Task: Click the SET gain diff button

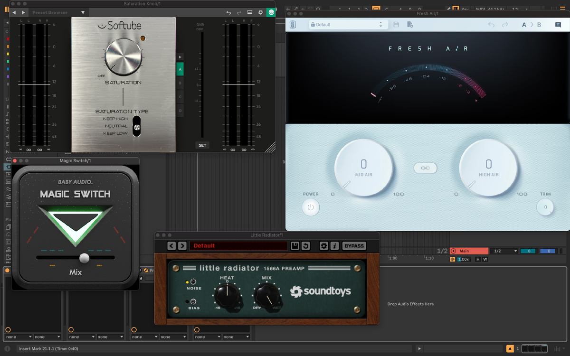Action: click(202, 145)
